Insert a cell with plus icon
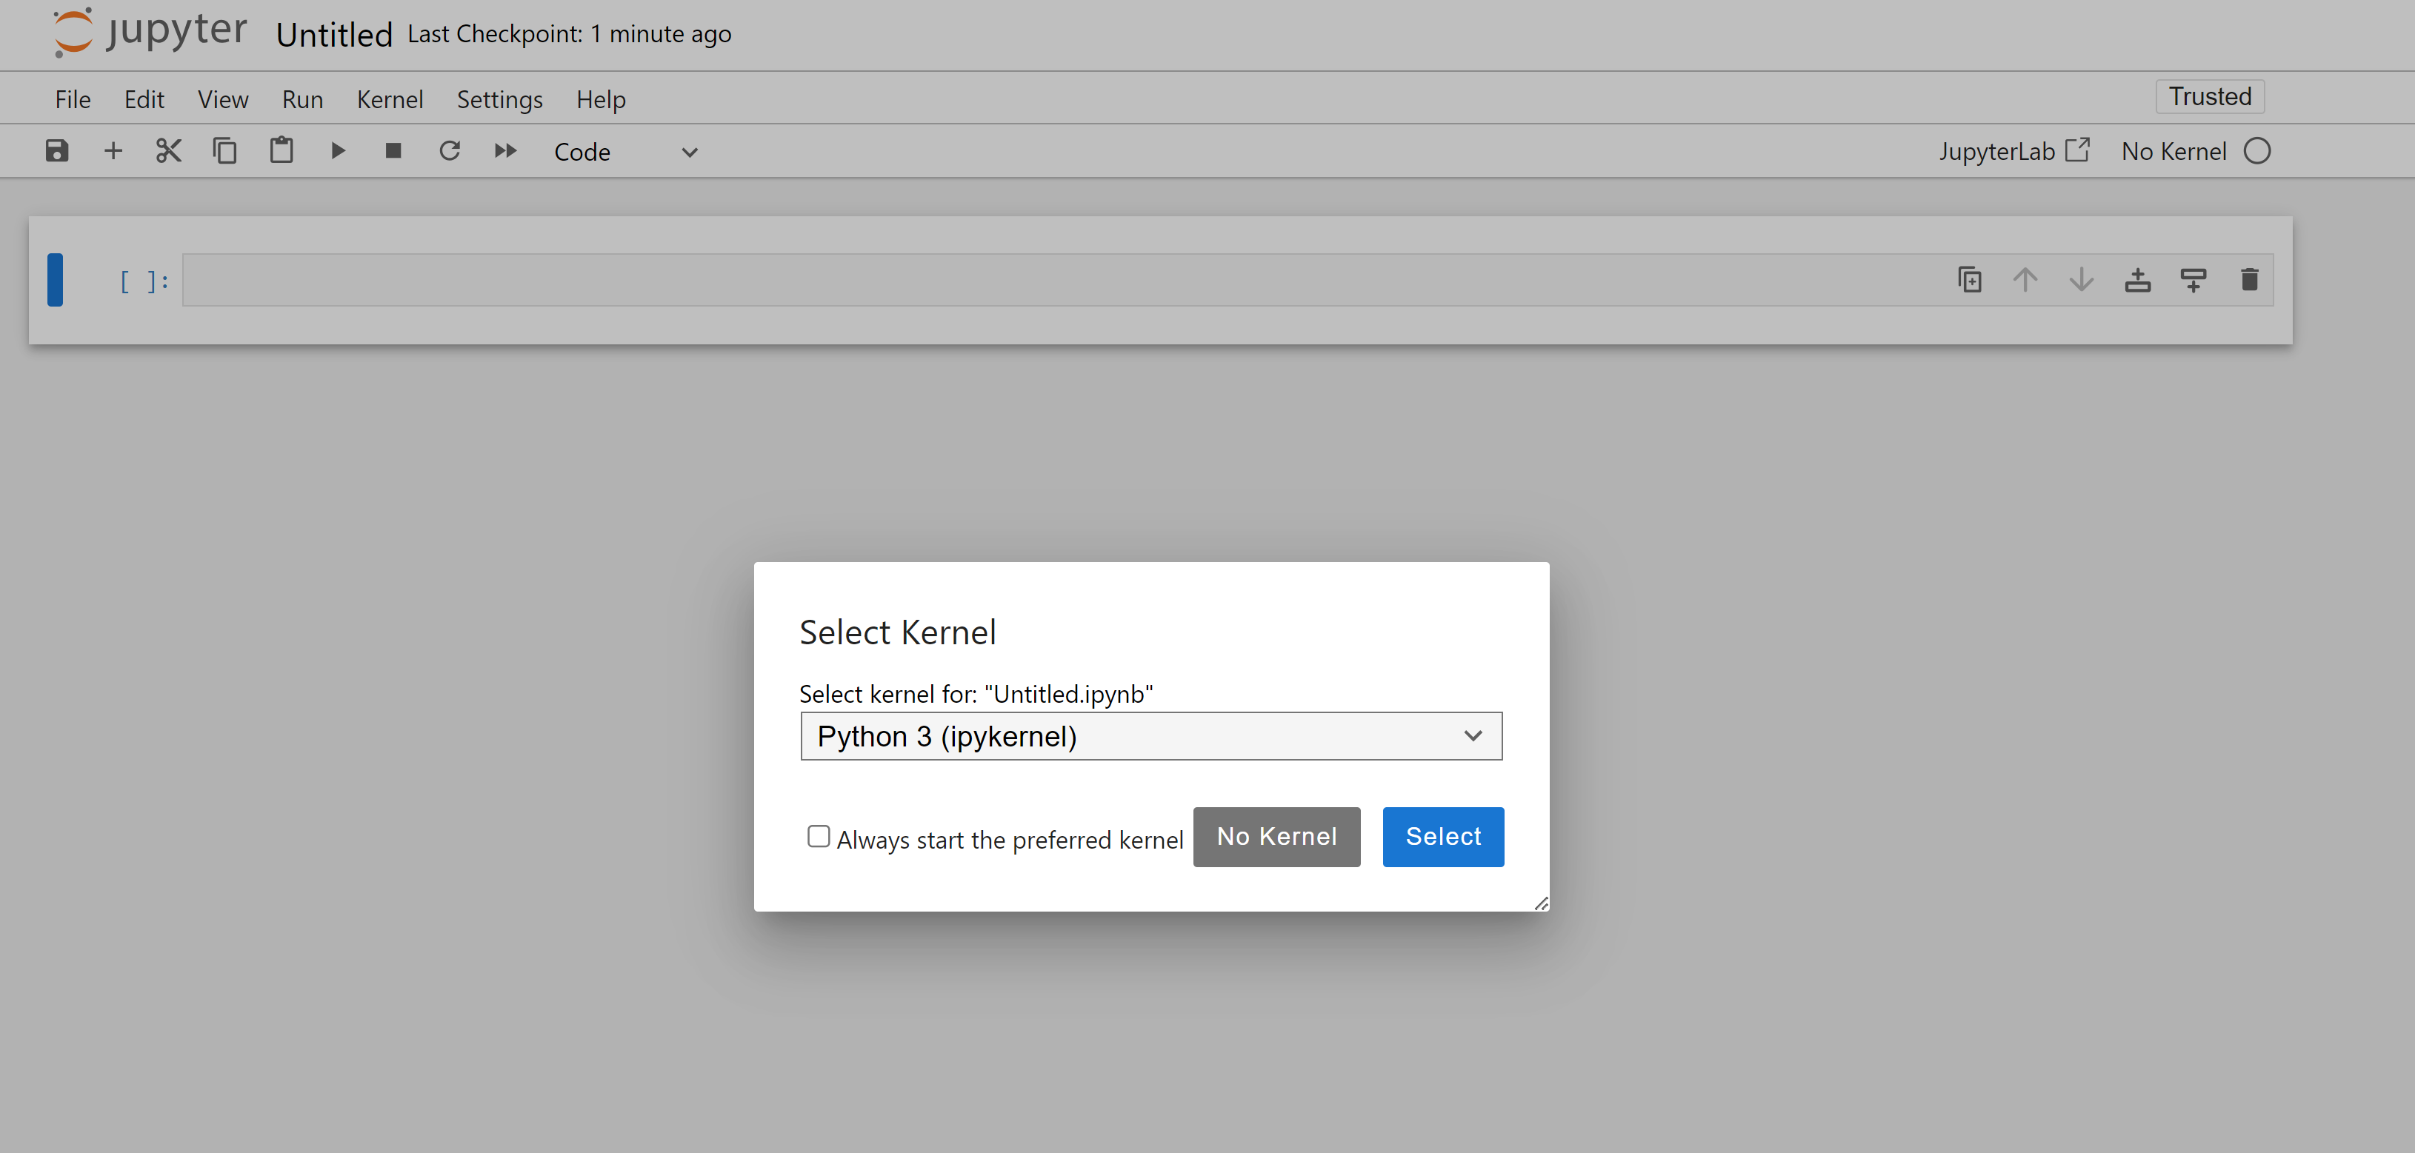The image size is (2415, 1153). (113, 151)
